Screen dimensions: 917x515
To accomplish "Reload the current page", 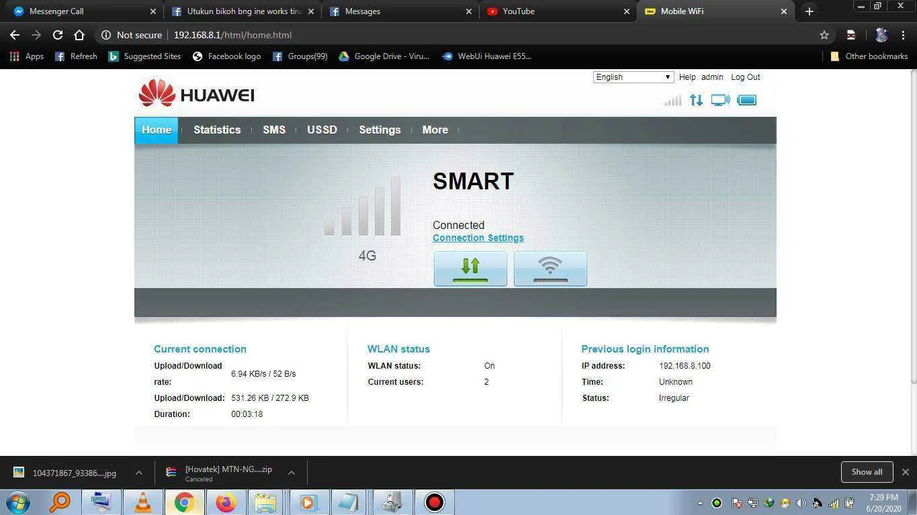I will 58,35.
